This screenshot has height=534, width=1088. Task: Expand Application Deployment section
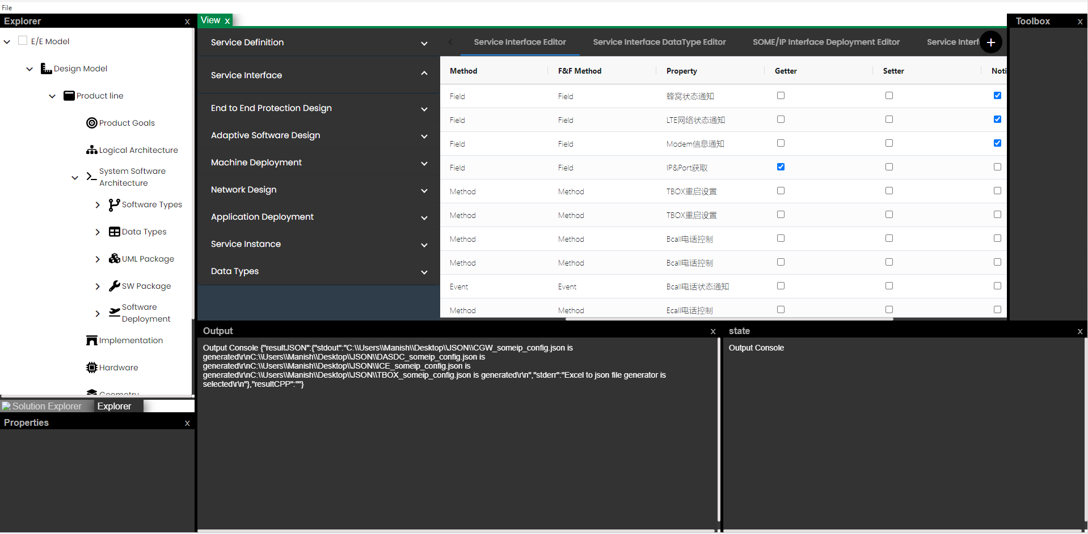(319, 217)
